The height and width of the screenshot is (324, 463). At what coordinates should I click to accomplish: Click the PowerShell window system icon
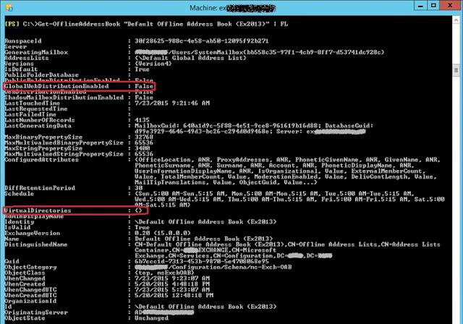[x=9, y=7]
